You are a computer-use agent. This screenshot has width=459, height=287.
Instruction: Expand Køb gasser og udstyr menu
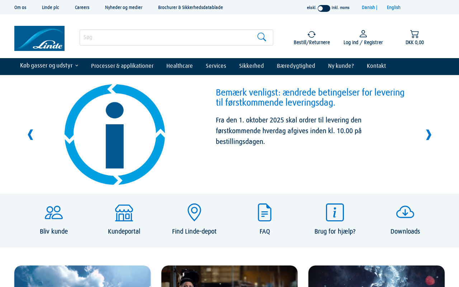[x=49, y=66]
